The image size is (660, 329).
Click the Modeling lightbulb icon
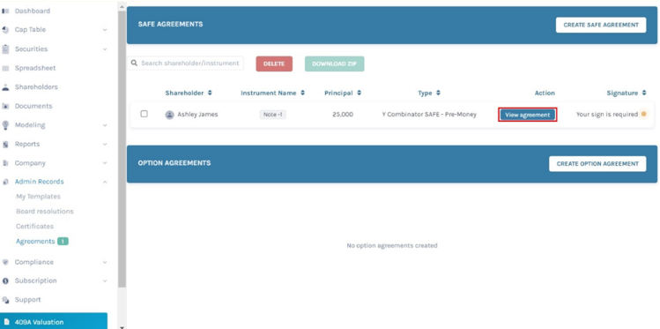pyautogui.click(x=5, y=125)
